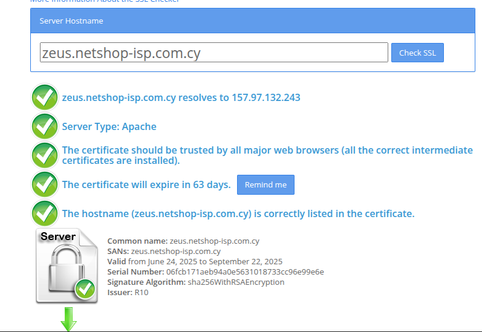Click the hostname correctly listed in certificate text

[x=238, y=213]
